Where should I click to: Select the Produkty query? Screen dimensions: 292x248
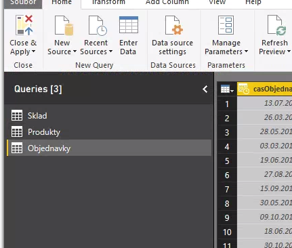tap(109, 132)
